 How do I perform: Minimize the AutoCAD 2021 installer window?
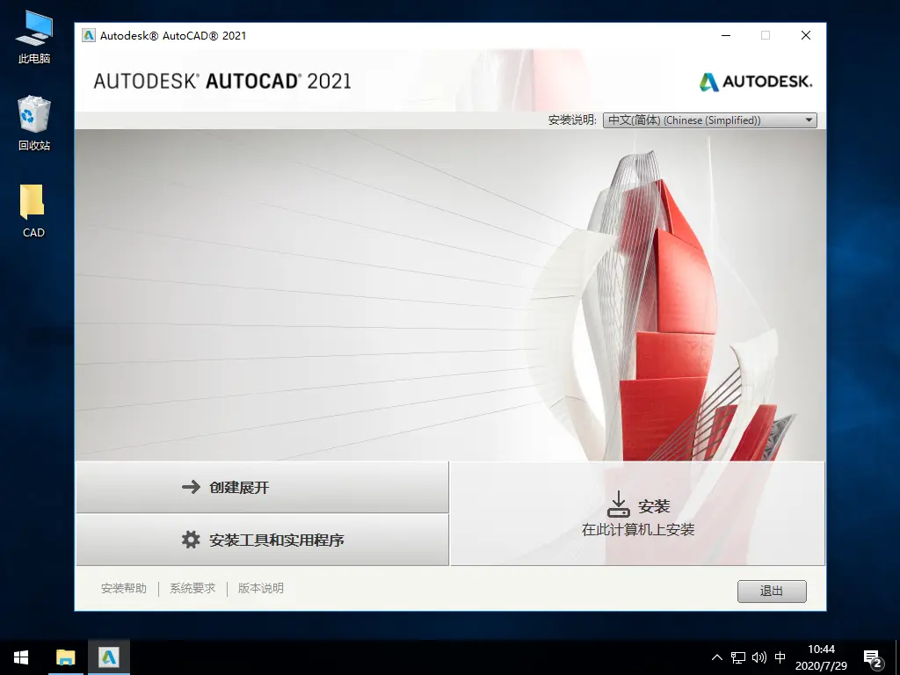click(726, 35)
